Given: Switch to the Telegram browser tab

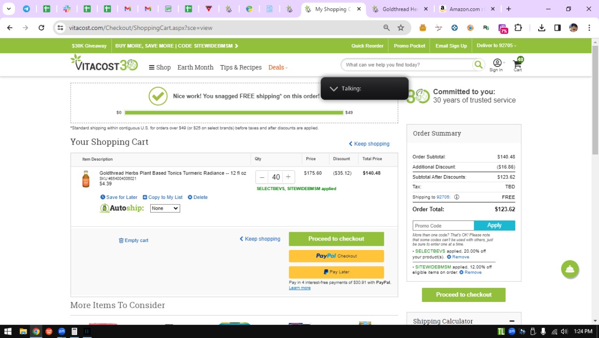Looking at the screenshot, I should coord(27,9).
